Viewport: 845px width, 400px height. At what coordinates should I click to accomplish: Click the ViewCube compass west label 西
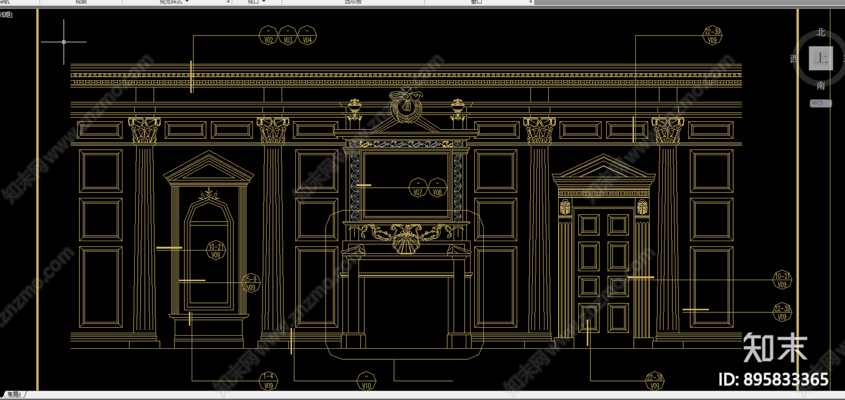(794, 59)
